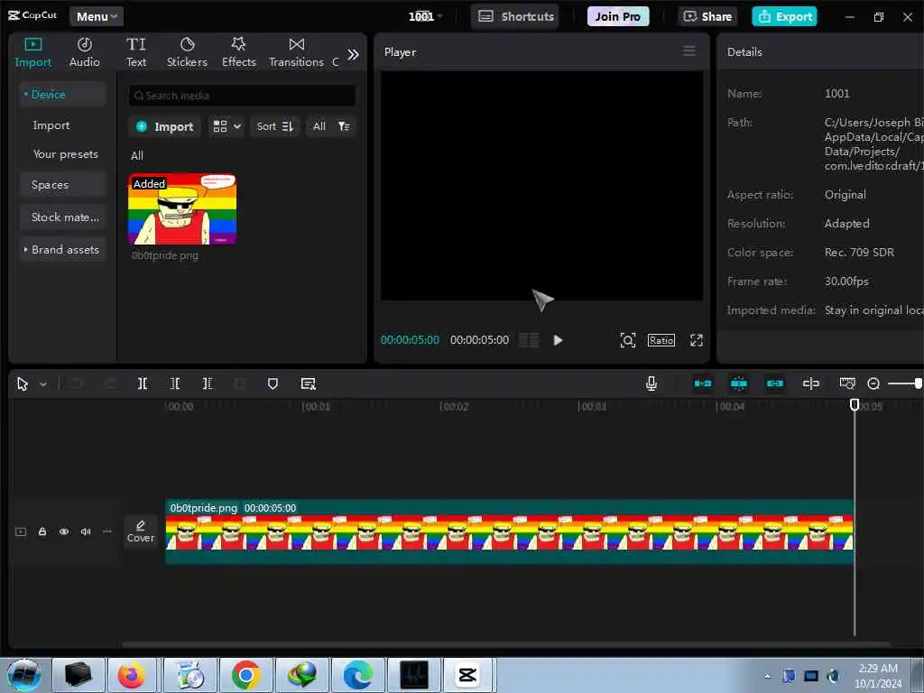Viewport: 924px width, 693px height.
Task: Click the Play button in player
Action: tap(558, 340)
